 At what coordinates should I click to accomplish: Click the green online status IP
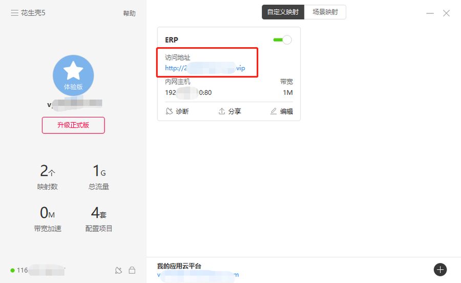click(38, 270)
